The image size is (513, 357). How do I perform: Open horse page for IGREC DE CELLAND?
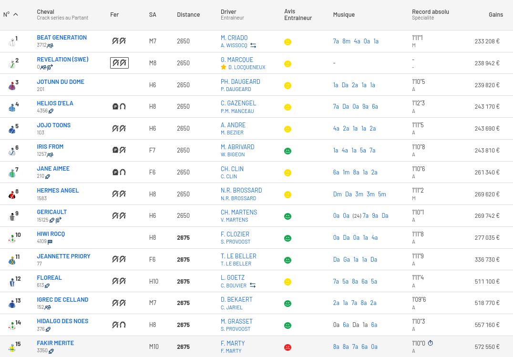pyautogui.click(x=62, y=300)
